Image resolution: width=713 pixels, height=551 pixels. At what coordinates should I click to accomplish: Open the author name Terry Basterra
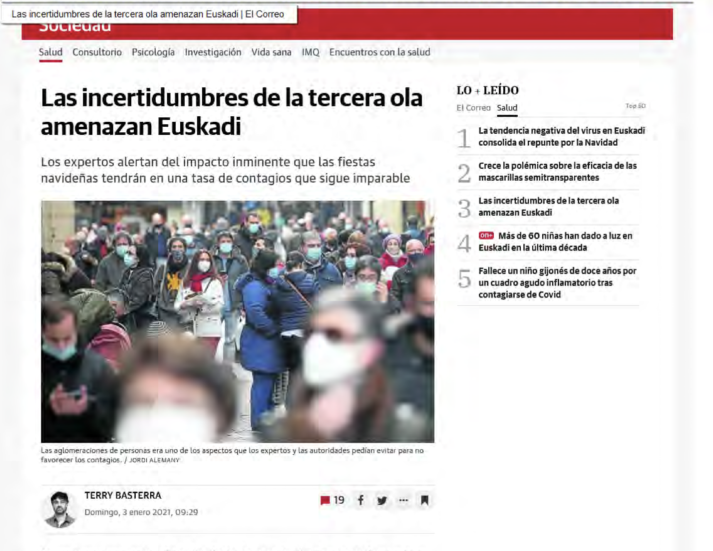click(x=123, y=496)
